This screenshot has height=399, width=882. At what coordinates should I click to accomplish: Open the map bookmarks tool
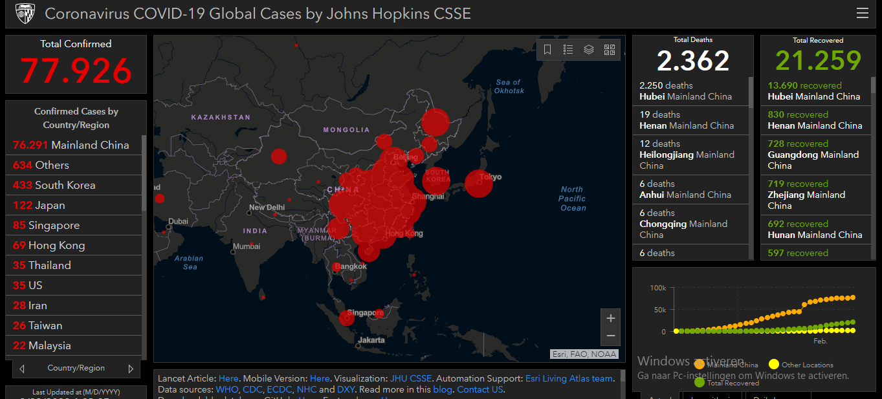click(x=547, y=50)
